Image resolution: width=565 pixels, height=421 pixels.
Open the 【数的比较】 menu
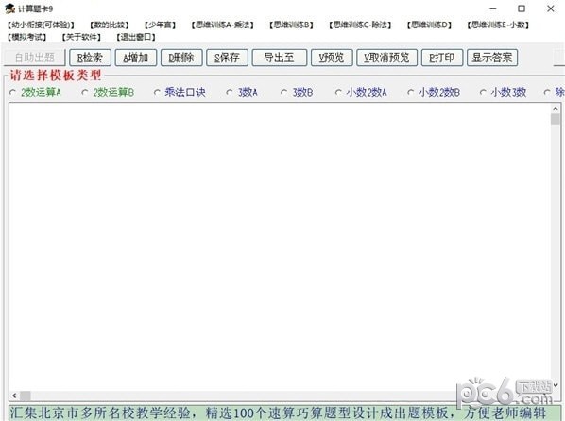(110, 25)
